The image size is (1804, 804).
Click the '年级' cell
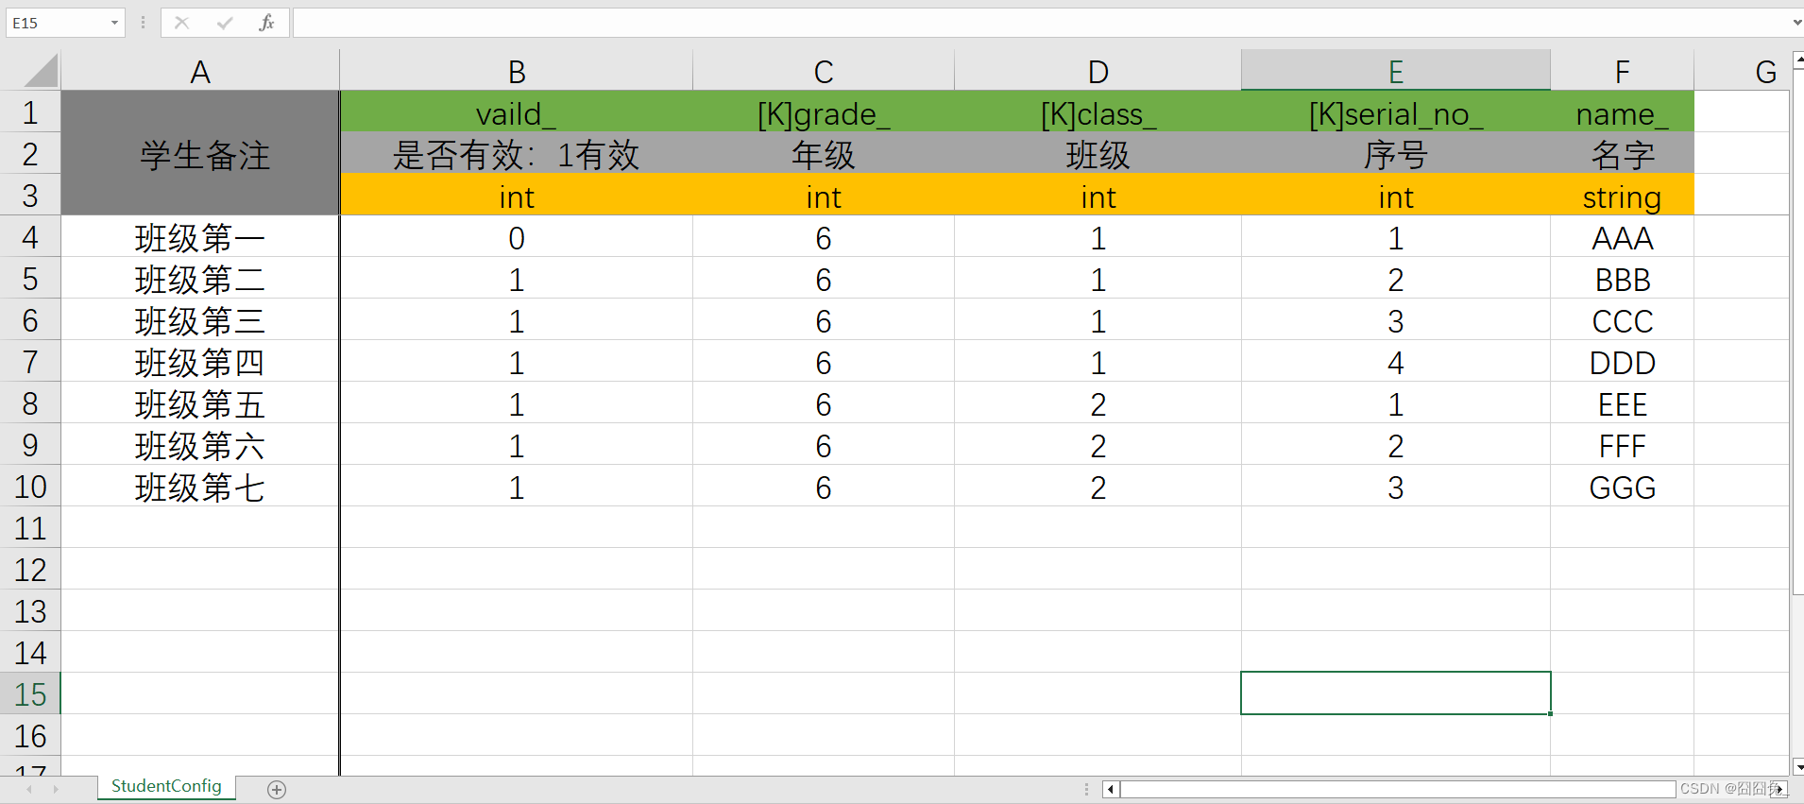[x=824, y=154]
